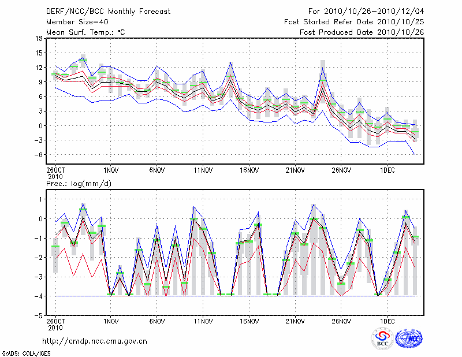Click 21NOV tick label on precipitation chart
The width and height of the screenshot is (462, 357).
coord(295,321)
